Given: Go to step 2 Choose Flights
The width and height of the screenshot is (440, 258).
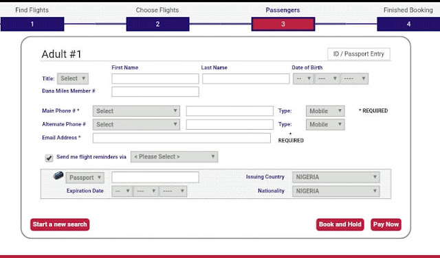Looking at the screenshot, I should pyautogui.click(x=157, y=24).
